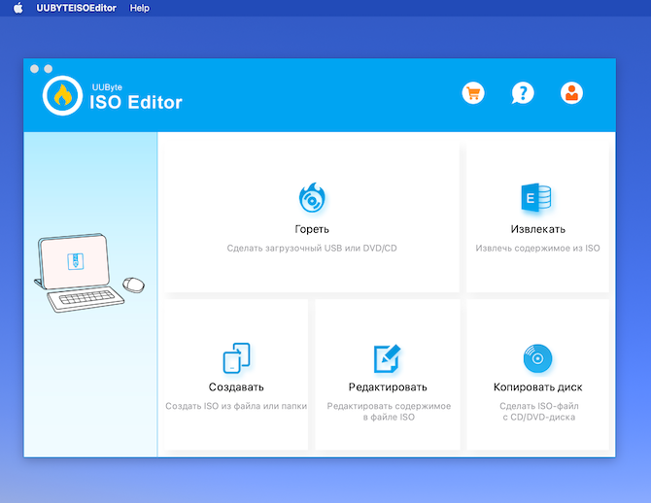Select the Гореть title label
The height and width of the screenshot is (503, 651).
312,229
